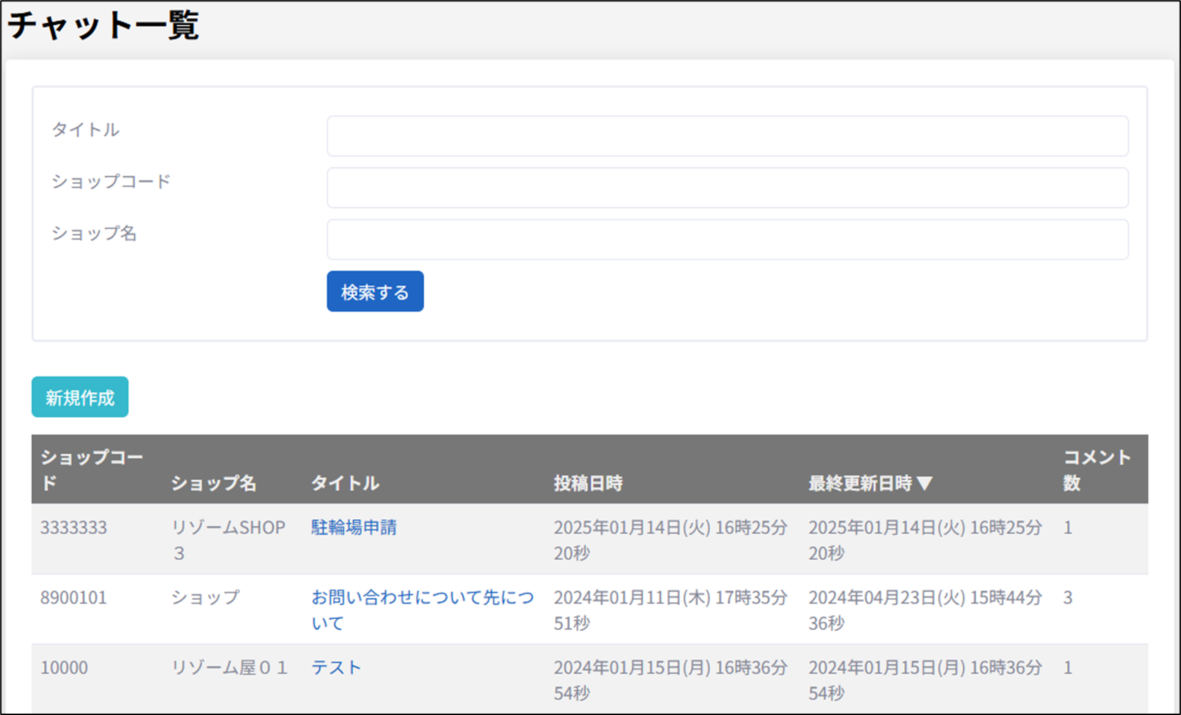The width and height of the screenshot is (1181, 715).
Task: Click the コメント数 column header
Action: [1096, 470]
